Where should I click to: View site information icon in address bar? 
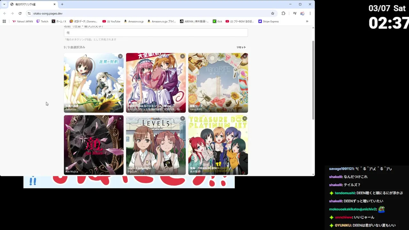coord(29,13)
